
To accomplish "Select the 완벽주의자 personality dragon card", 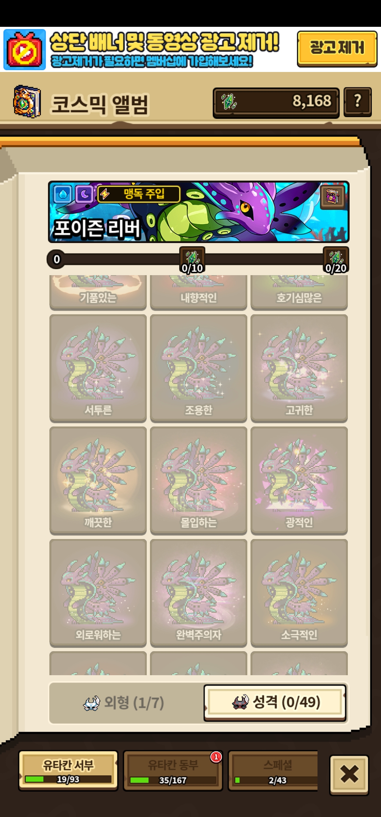I will click(x=199, y=593).
